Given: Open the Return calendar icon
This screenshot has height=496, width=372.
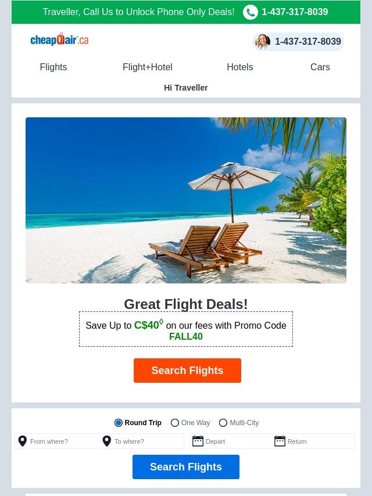Looking at the screenshot, I should pos(280,441).
